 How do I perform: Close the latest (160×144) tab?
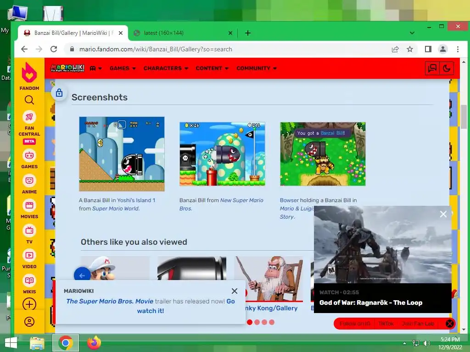pos(230,33)
